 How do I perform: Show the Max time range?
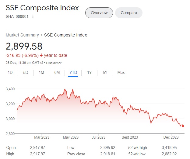click(x=121, y=72)
